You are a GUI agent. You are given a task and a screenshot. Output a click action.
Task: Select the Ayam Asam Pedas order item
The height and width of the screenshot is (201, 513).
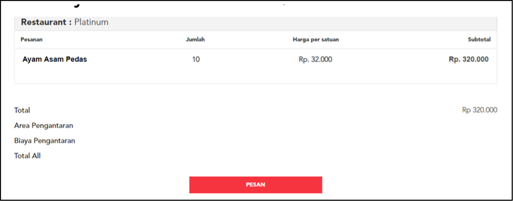(x=55, y=60)
